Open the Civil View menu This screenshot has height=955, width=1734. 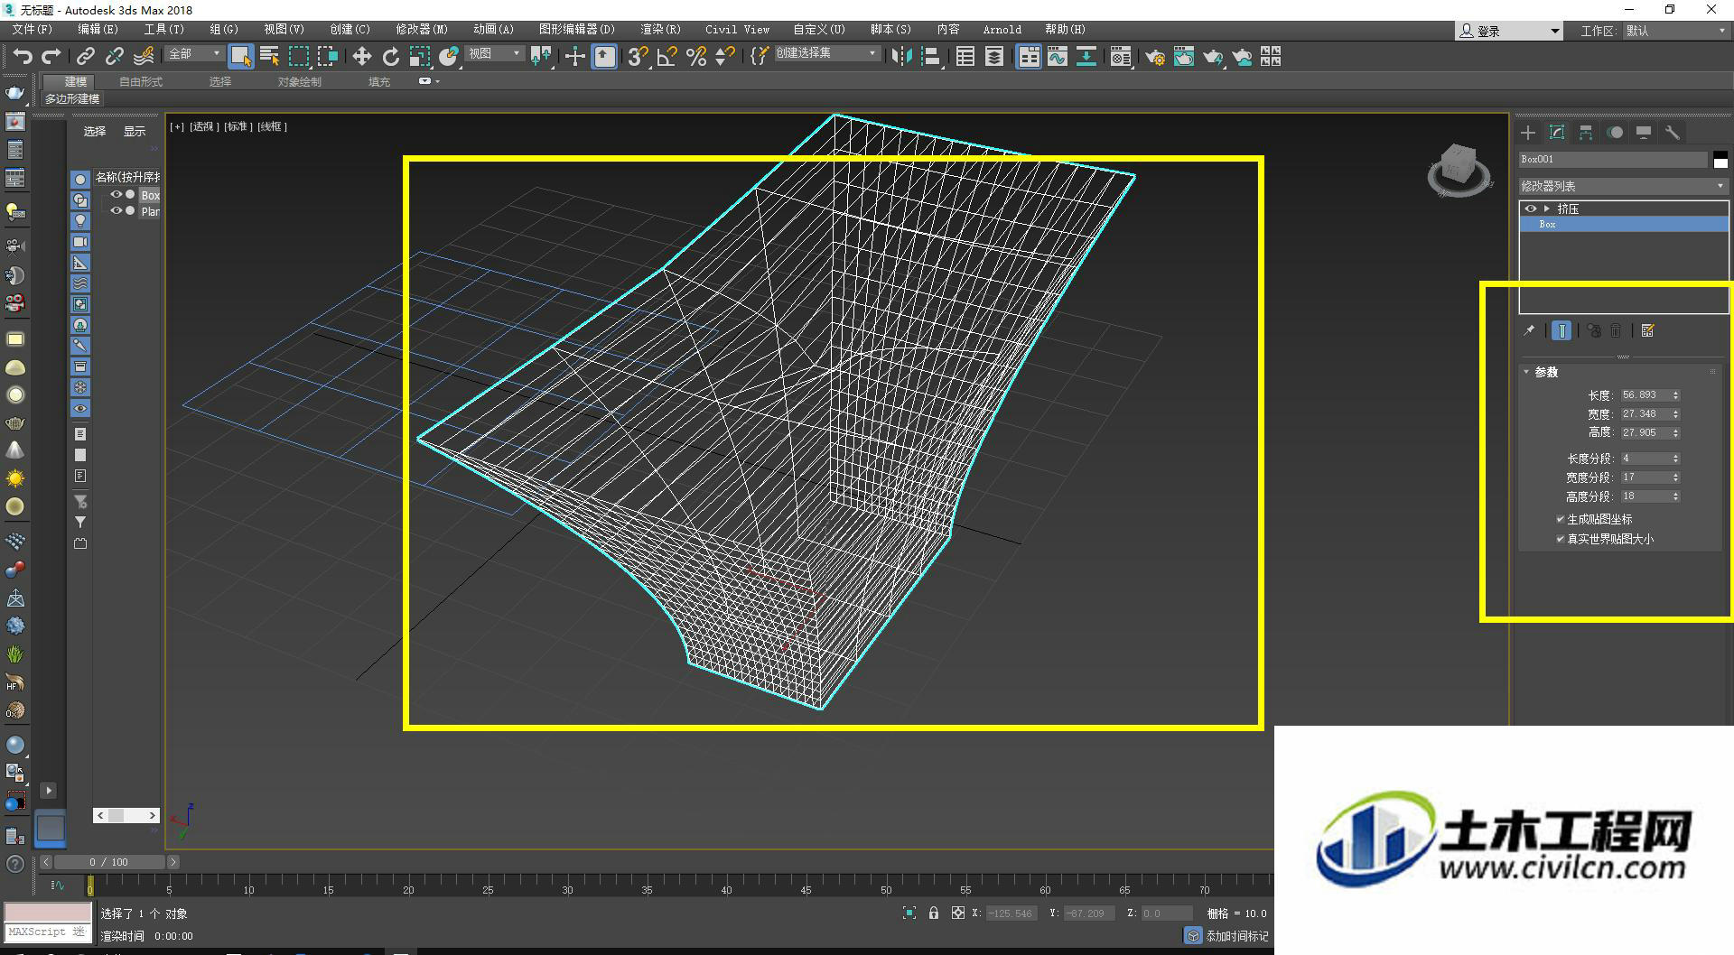(x=738, y=30)
